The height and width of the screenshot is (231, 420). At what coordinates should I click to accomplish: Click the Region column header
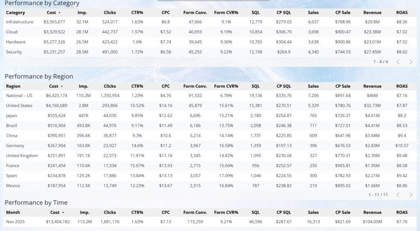(x=13, y=87)
